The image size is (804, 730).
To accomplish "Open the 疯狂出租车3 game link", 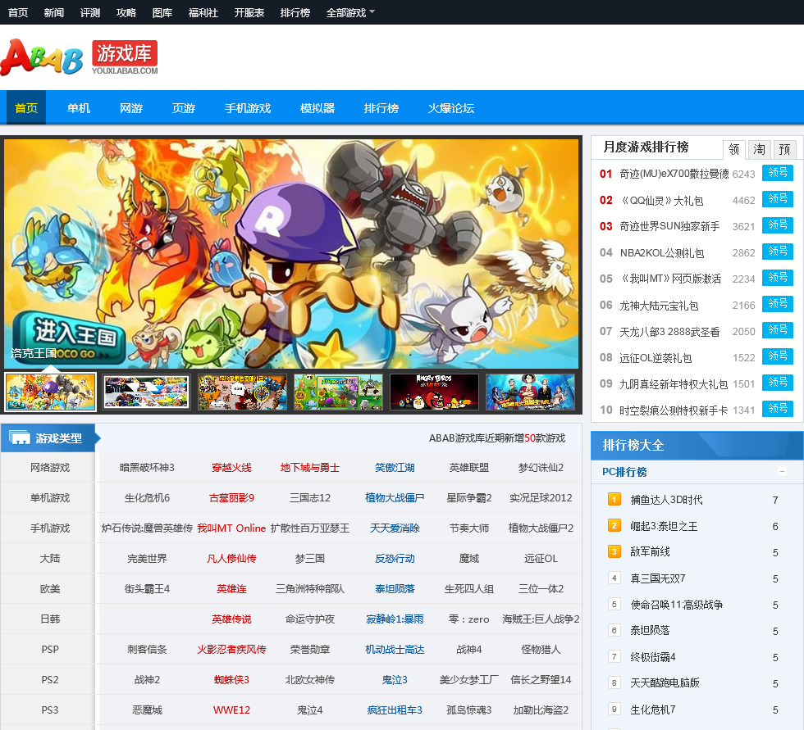I will pyautogui.click(x=395, y=710).
